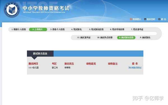The width and height of the screenshot is (168, 105).
Task: Click the 修改密码 icon
Action: (x=145, y=19)
